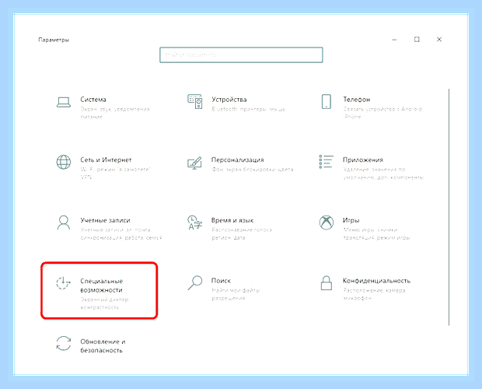Screen dimensions: 482x389
Task: Open the Сеть и Интернет title
Action: (x=106, y=160)
